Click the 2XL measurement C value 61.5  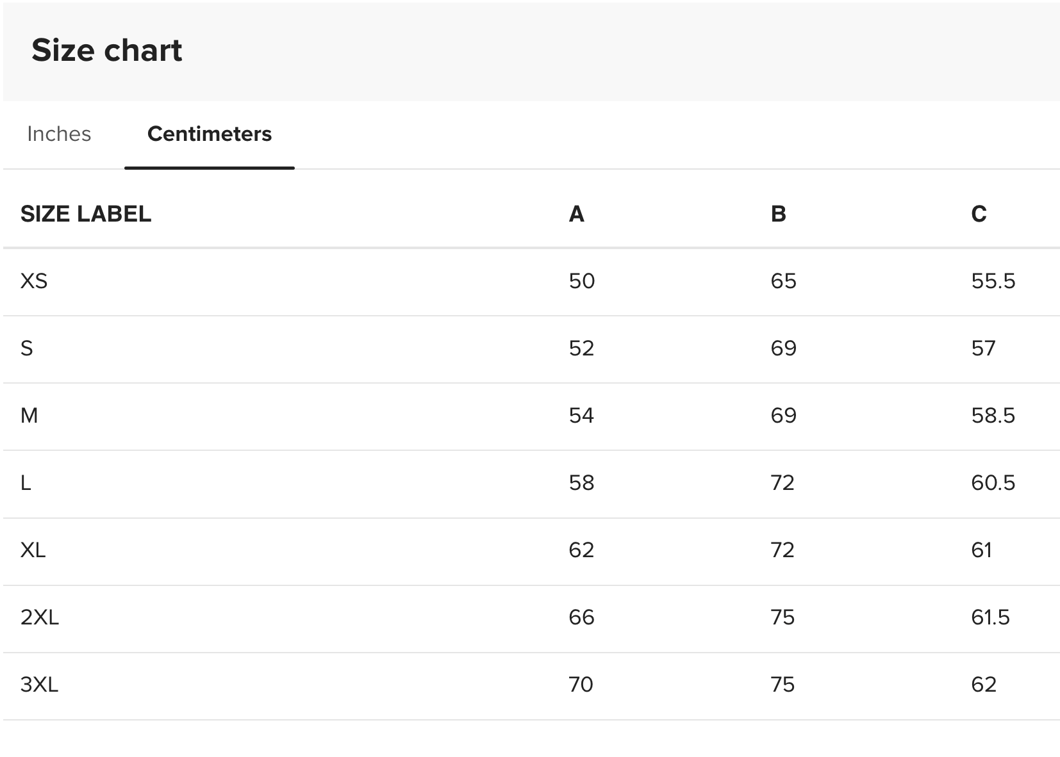(991, 617)
